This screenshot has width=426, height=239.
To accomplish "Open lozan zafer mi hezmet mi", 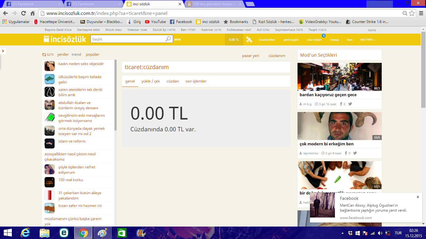I will (x=80, y=206).
